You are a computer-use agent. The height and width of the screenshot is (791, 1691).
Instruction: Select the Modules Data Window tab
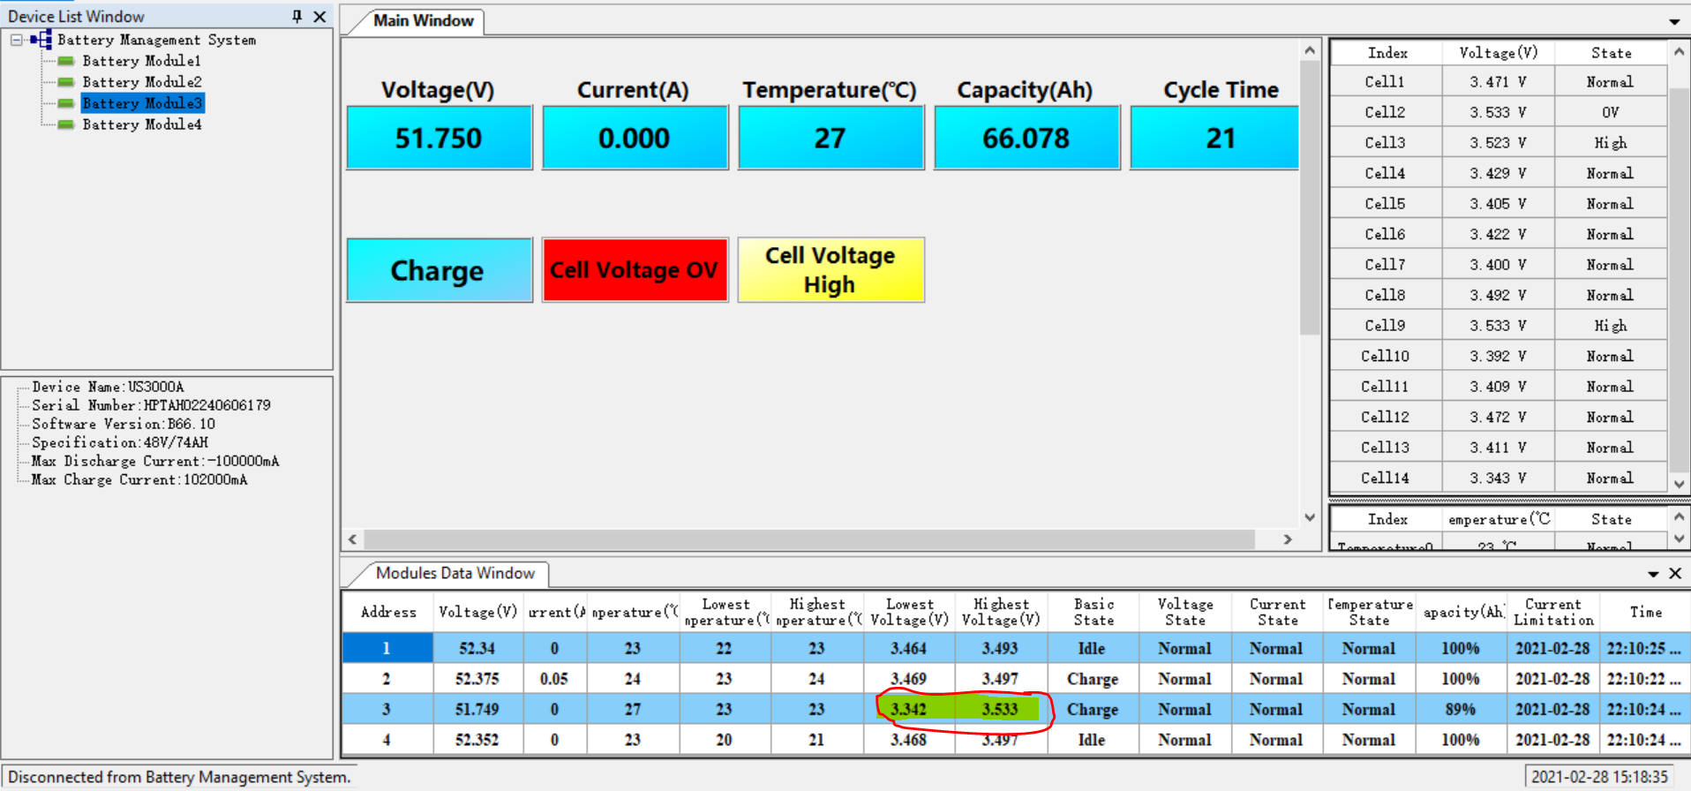tap(455, 573)
